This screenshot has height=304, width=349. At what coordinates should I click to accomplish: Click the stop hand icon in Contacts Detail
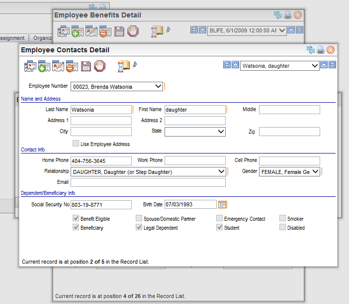(99, 66)
